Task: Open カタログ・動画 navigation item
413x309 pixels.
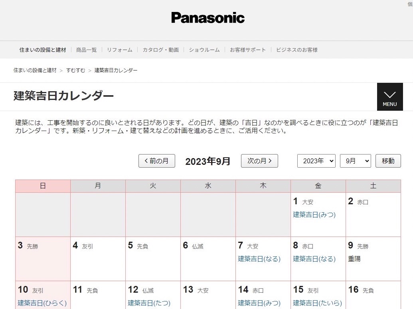Action: point(161,50)
